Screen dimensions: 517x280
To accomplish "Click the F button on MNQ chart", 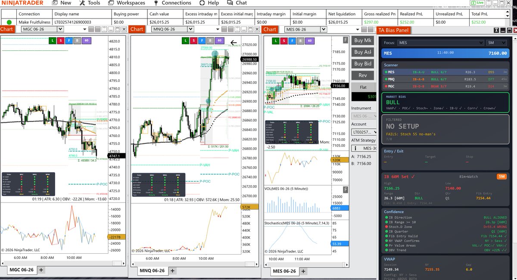I will (x=202, y=40).
